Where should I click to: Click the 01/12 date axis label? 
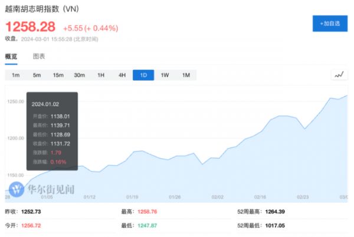[x=90, y=198]
